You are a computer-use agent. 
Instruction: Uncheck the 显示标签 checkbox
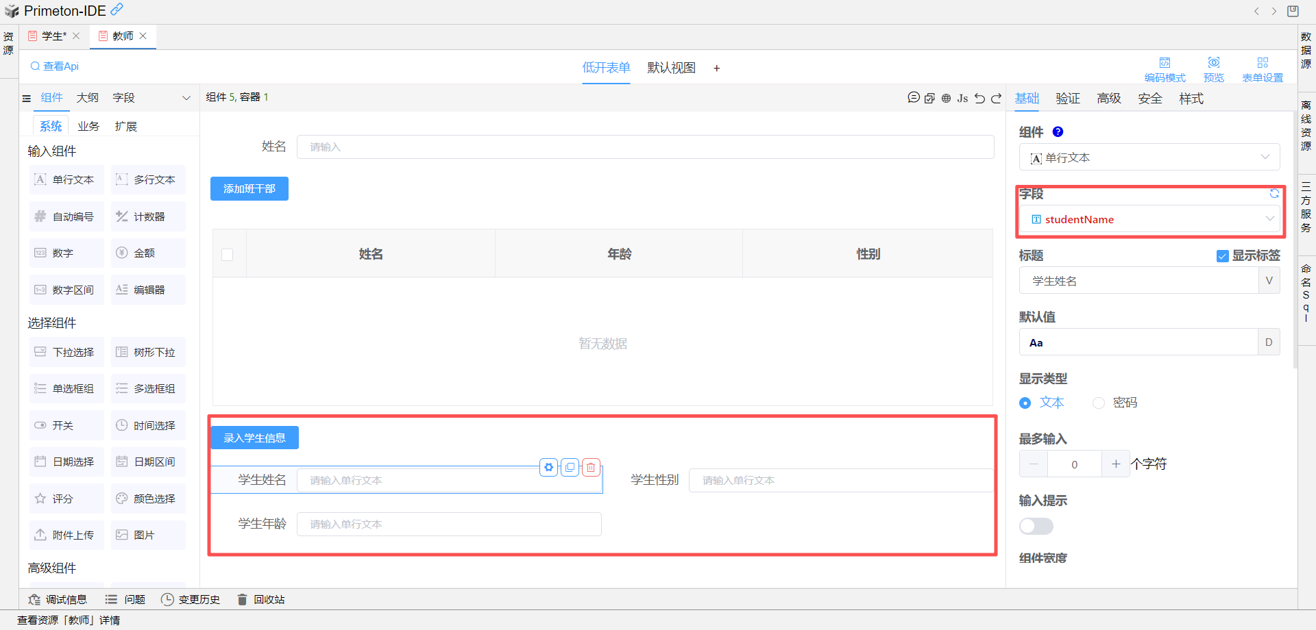(x=1222, y=256)
